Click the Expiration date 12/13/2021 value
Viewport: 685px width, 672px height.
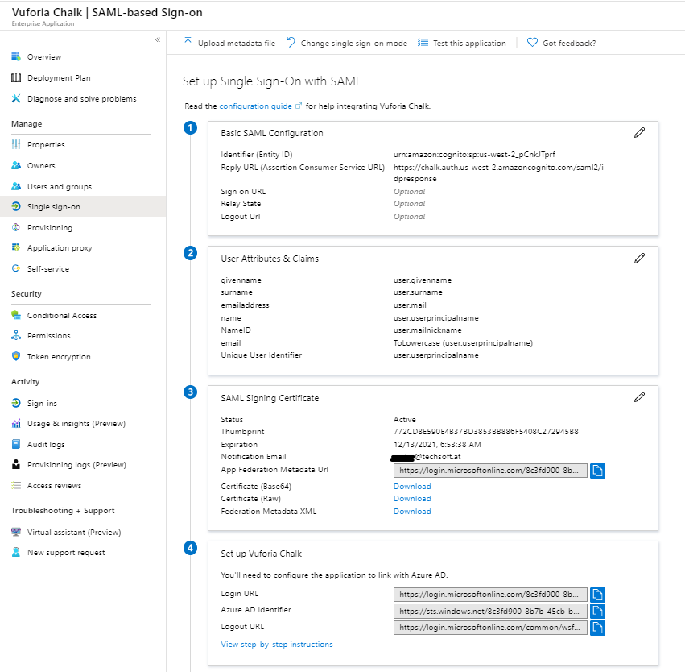[437, 444]
